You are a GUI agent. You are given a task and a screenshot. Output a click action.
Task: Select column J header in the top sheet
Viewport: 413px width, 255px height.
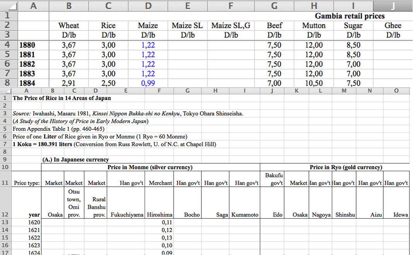pyautogui.click(x=393, y=5)
